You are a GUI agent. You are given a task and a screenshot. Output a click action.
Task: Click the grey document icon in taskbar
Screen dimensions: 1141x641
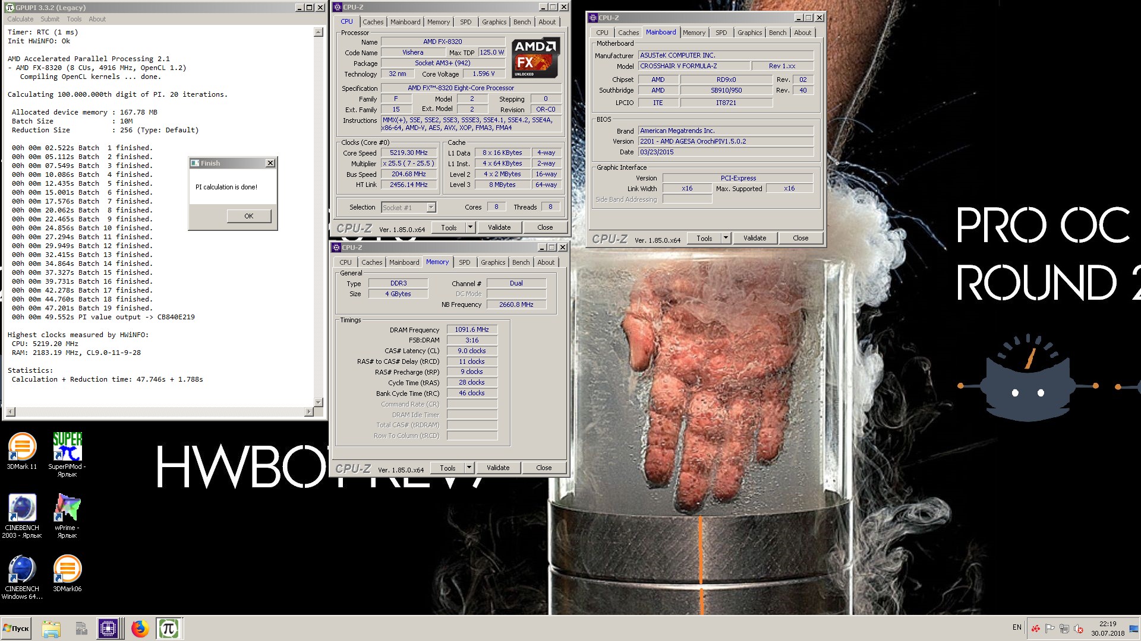[x=81, y=629]
